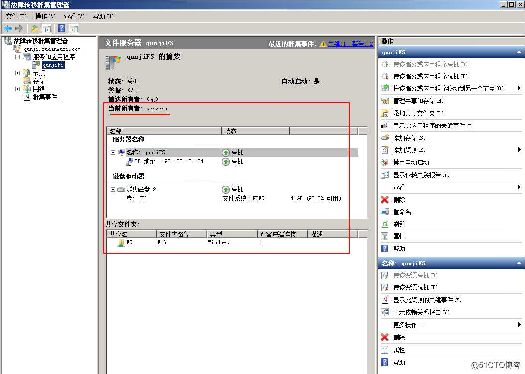Click 添加存储(S) action
Image resolution: width=525 pixels, height=374 pixels.
click(409, 138)
